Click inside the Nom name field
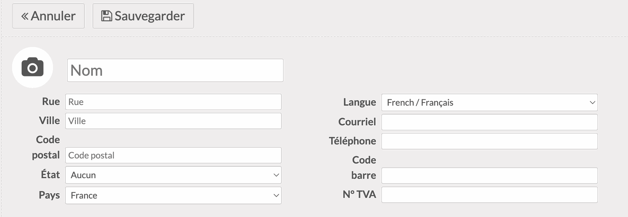 [175, 70]
